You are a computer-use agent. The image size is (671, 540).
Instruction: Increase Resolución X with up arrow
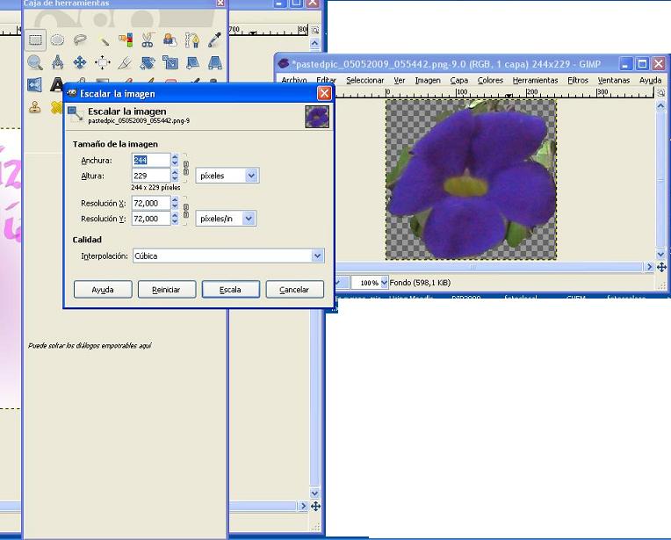[x=175, y=200]
